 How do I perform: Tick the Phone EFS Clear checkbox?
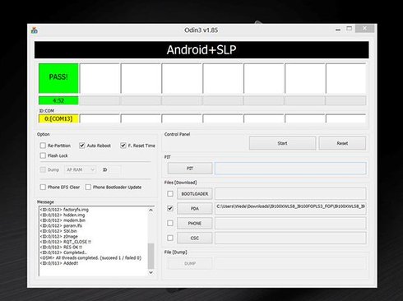pyautogui.click(x=43, y=187)
